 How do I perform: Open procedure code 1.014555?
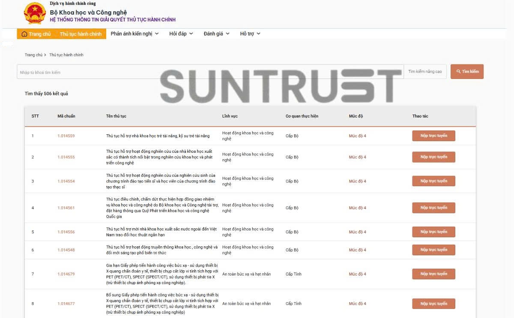click(66, 157)
